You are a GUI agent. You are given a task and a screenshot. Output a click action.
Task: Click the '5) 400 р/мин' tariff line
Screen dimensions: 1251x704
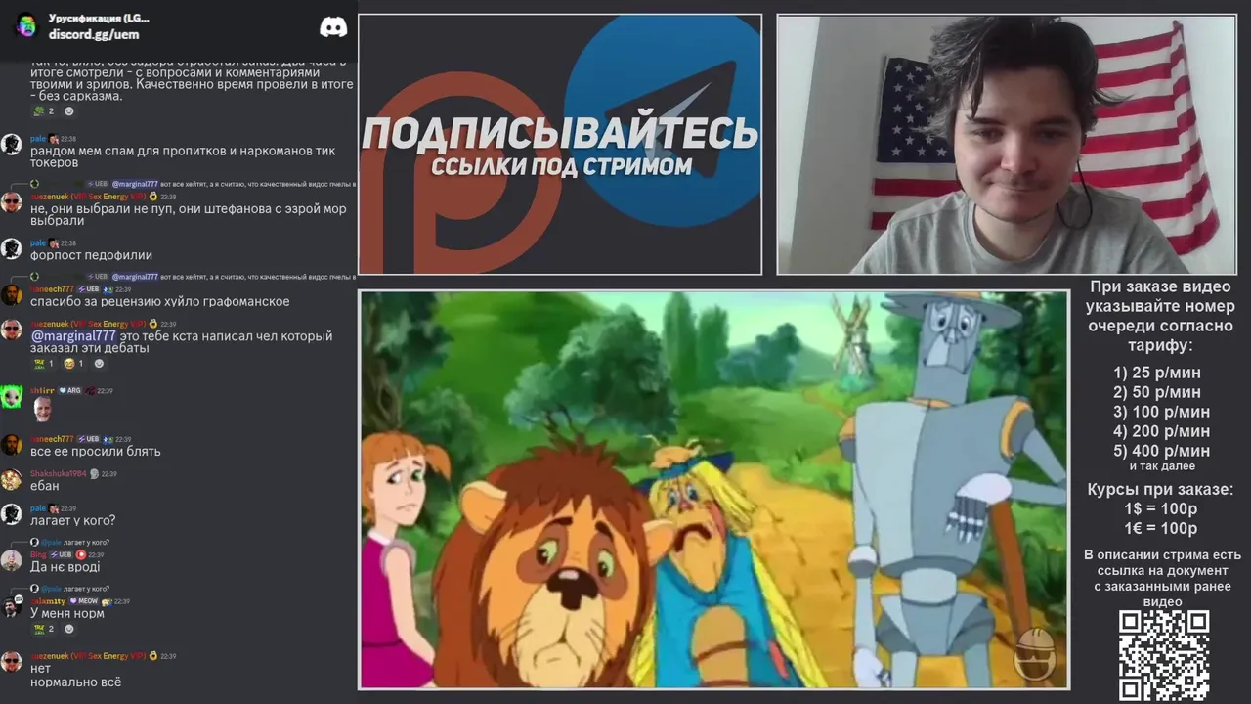(x=1161, y=451)
